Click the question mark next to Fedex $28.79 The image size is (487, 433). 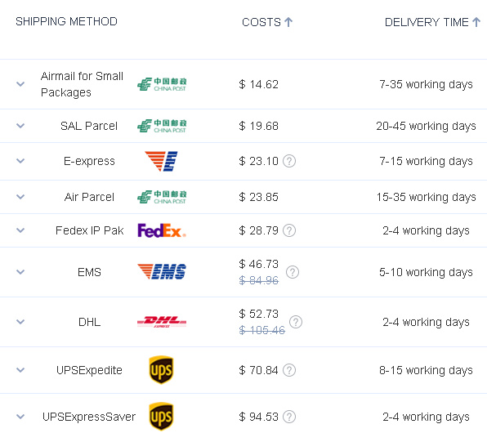pyautogui.click(x=289, y=230)
